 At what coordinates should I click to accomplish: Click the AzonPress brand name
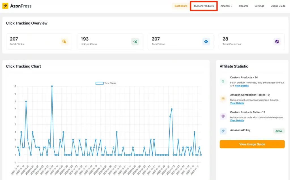(x=21, y=6)
